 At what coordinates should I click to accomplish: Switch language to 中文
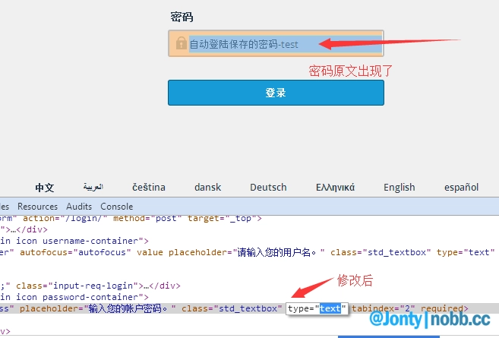(45, 188)
